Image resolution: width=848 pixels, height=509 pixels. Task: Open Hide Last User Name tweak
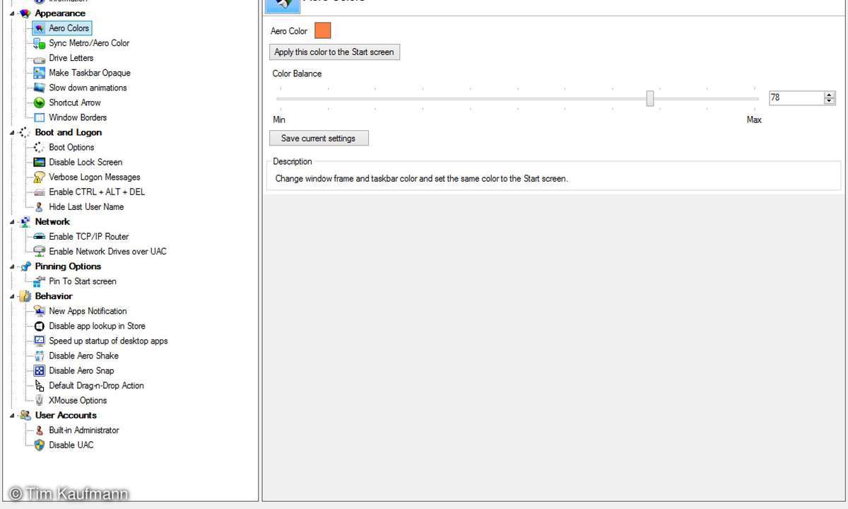point(86,206)
